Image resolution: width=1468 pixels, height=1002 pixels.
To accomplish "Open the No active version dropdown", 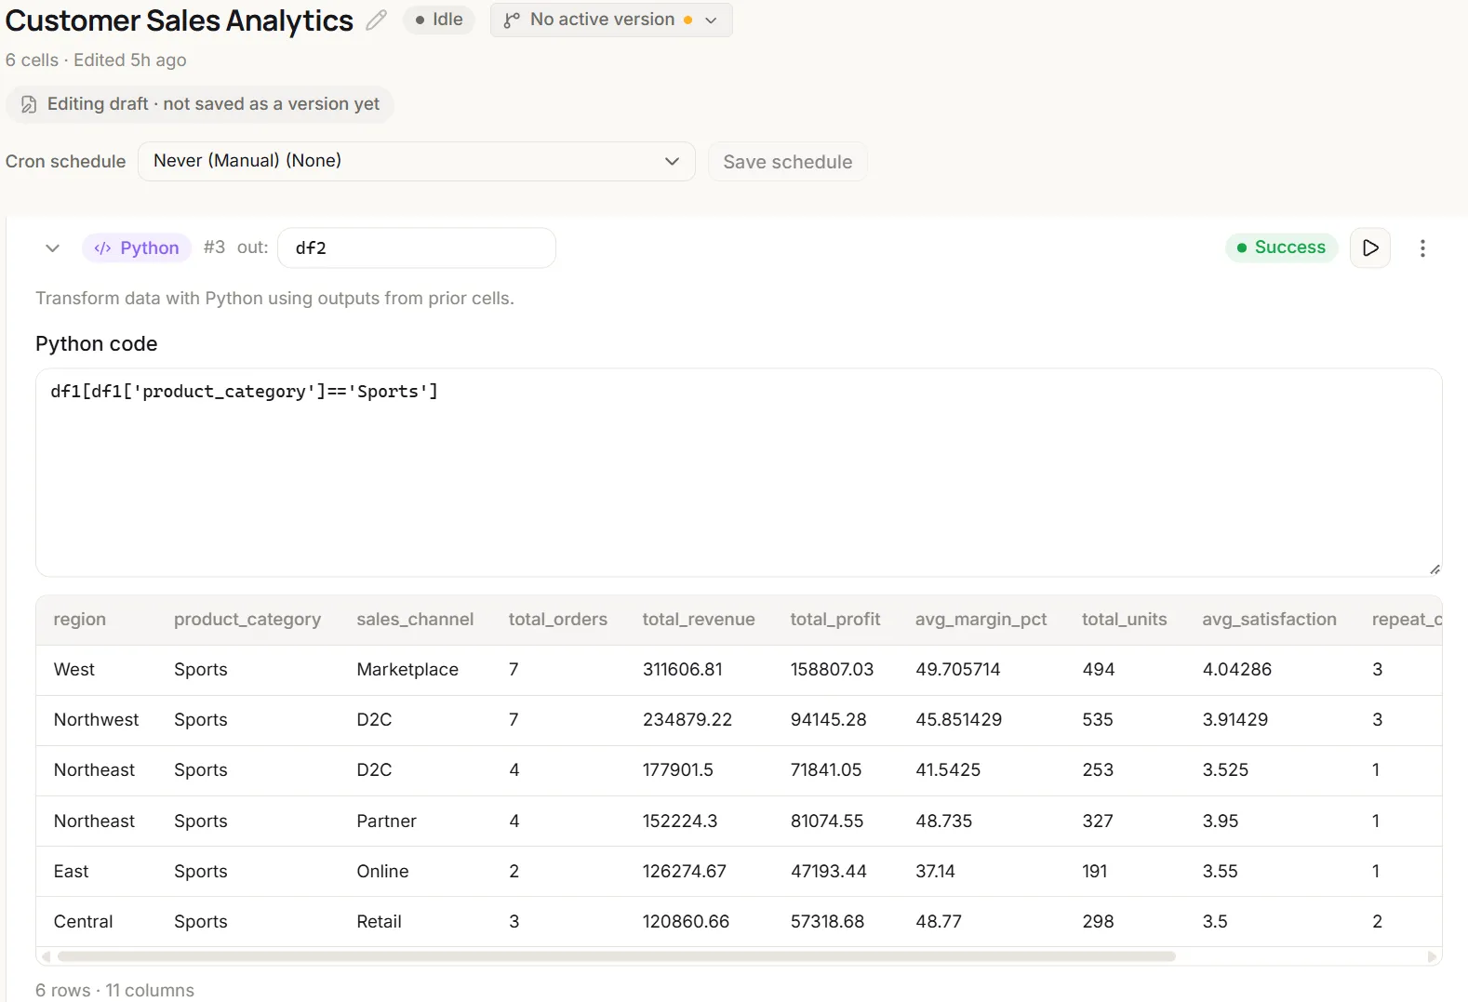I will (x=611, y=20).
